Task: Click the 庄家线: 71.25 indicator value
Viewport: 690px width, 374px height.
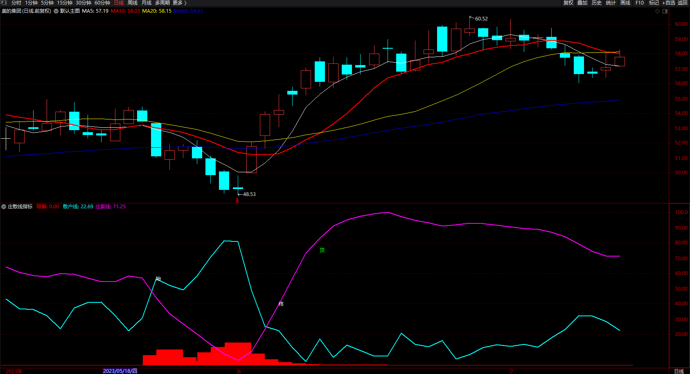Action: pos(110,207)
